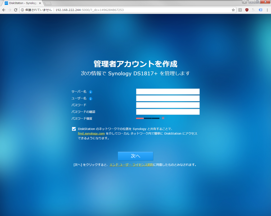
Task: Click the 次へ (Next) button
Action: 135,156
